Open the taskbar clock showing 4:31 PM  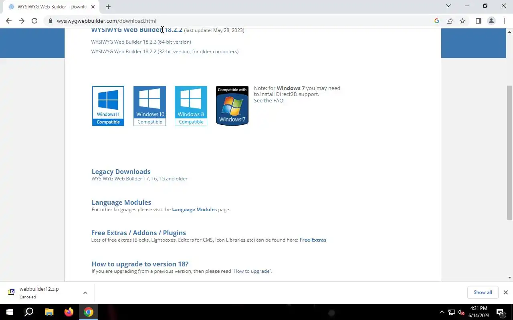tap(479, 312)
